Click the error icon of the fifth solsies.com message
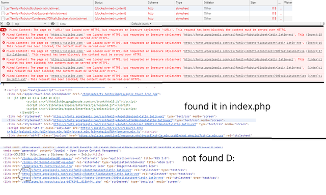Image resolution: width=326 pixels, height=195 pixels. [x=4, y=67]
